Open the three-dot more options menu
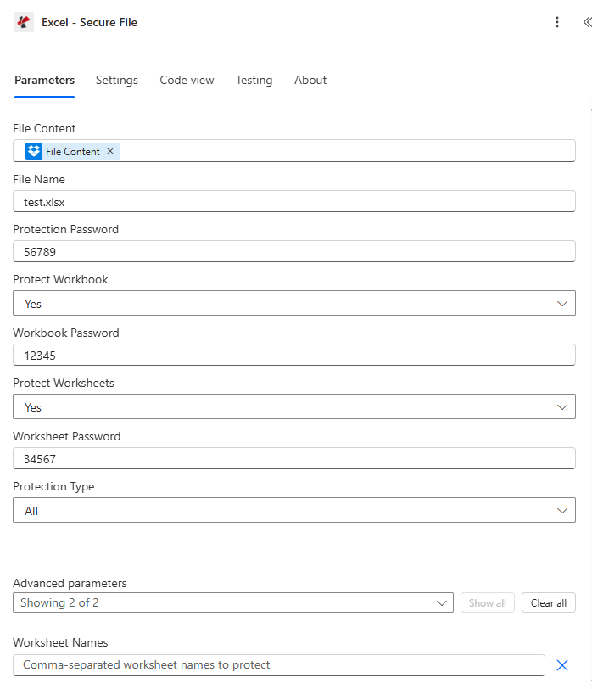 pos(557,22)
